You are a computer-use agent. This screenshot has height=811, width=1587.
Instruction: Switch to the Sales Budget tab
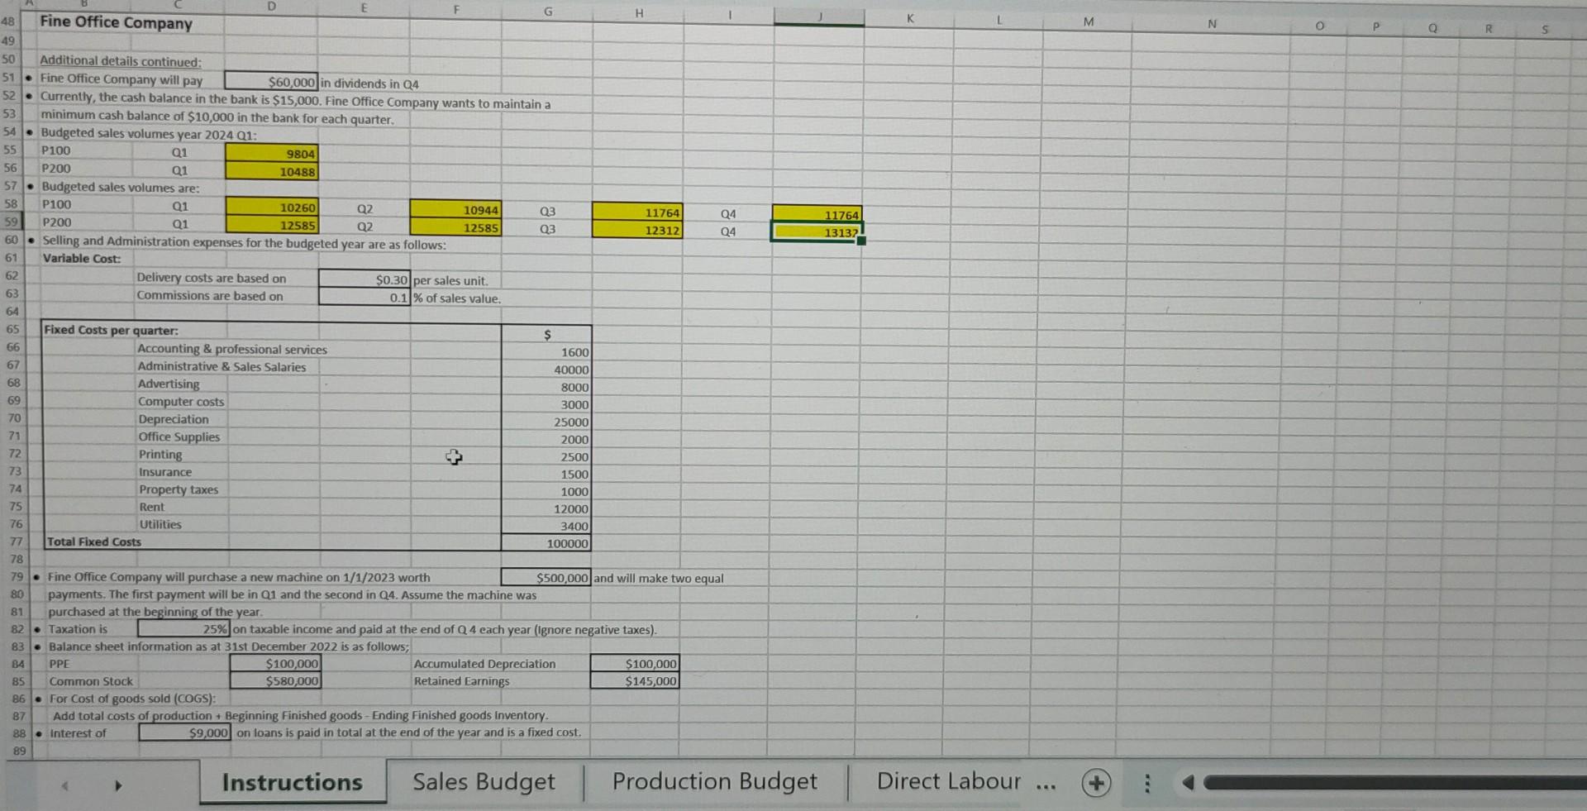(484, 781)
